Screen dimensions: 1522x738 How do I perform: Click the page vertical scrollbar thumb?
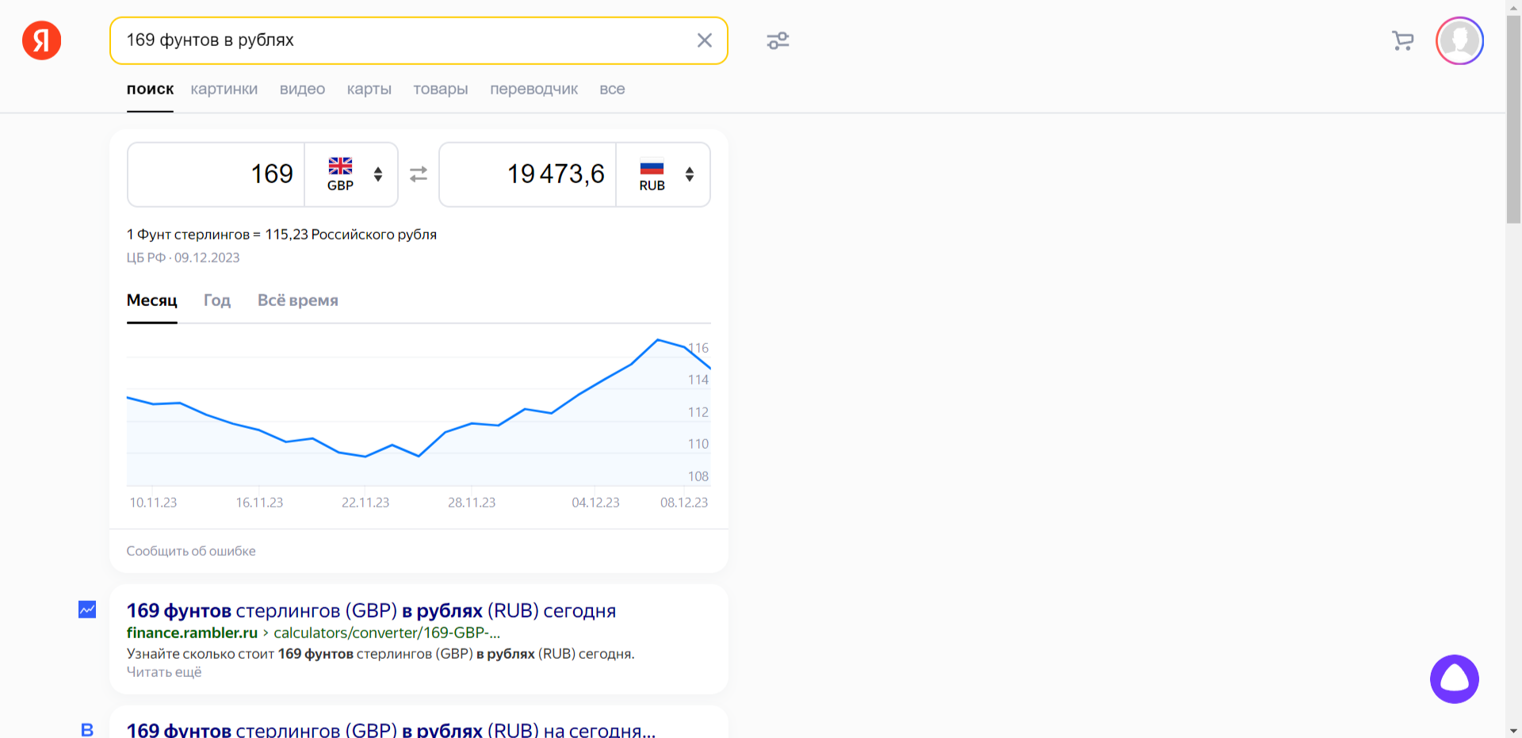(x=1513, y=119)
